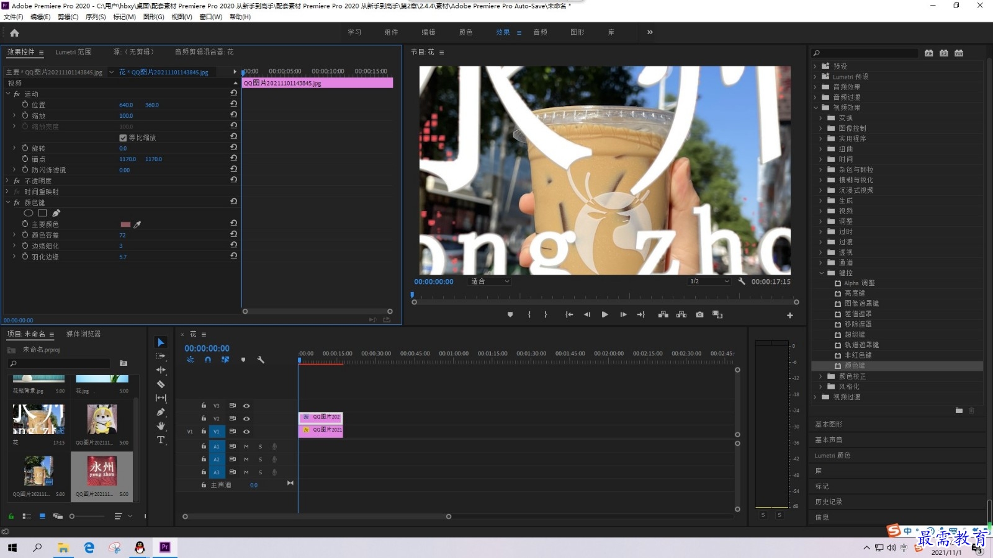Toggle V2 track visibility eye
This screenshot has width=993, height=558.
tap(246, 419)
